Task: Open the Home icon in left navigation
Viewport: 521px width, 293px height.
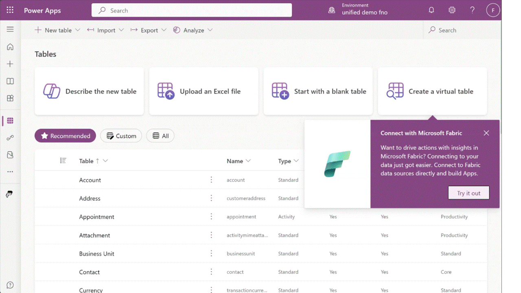Action: coord(10,47)
